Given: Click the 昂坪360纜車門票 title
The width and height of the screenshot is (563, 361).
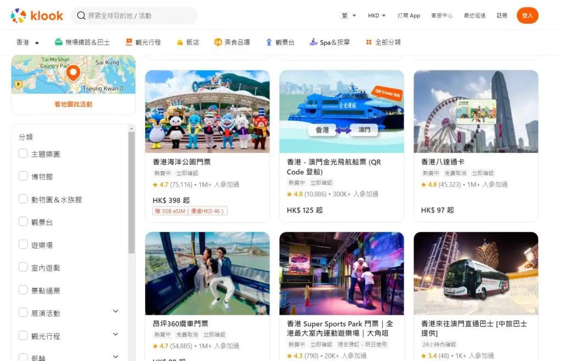Looking at the screenshot, I should pos(180,324).
